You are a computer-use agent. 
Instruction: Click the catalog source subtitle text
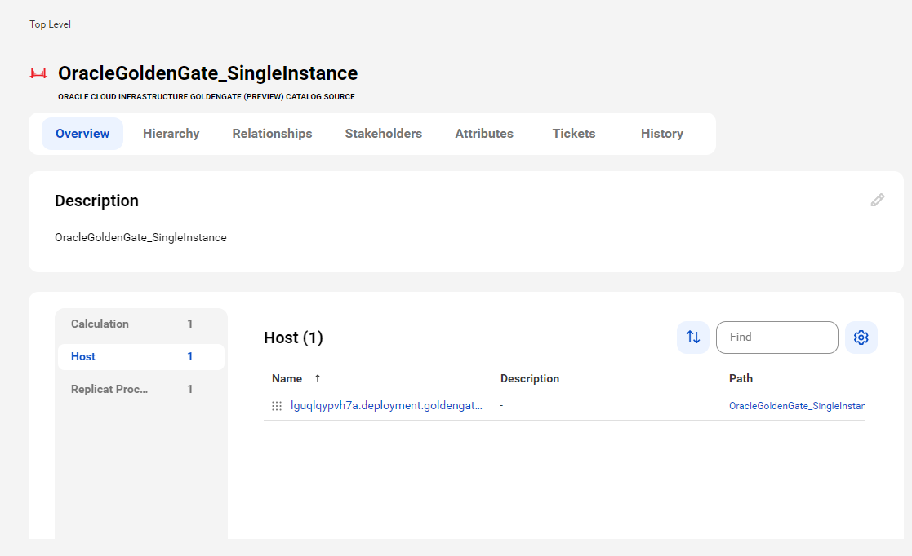(x=207, y=97)
